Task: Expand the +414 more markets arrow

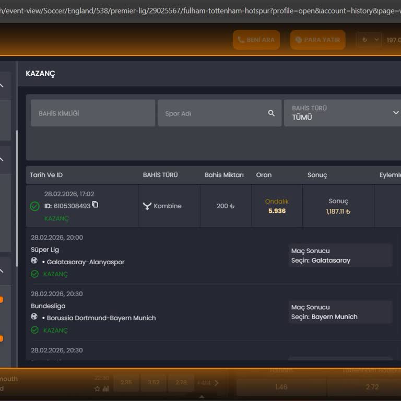Action: point(216,383)
